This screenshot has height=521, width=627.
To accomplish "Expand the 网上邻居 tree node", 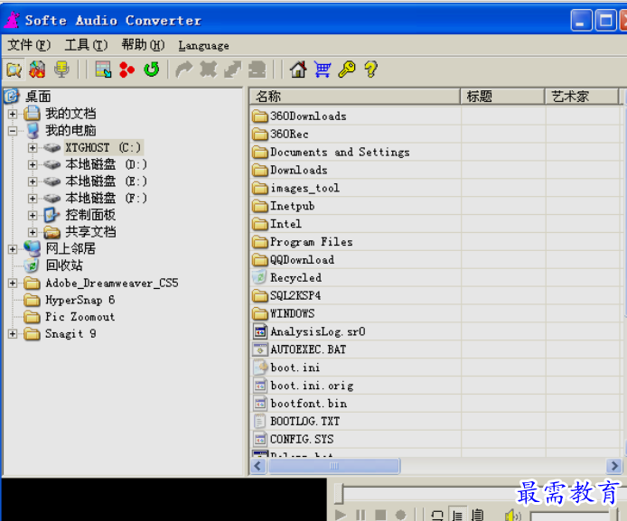I will coord(13,249).
